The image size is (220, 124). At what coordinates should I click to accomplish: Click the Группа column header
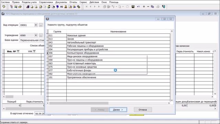57,32
